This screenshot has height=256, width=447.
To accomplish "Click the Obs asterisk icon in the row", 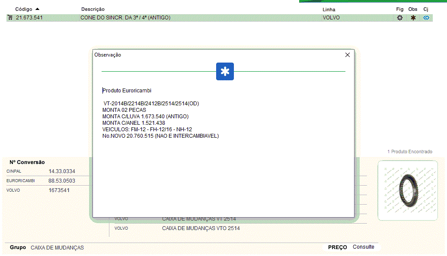I will 413,18.
